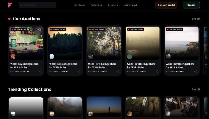Click the Create button
This screenshot has height=119, width=209.
(191, 5)
